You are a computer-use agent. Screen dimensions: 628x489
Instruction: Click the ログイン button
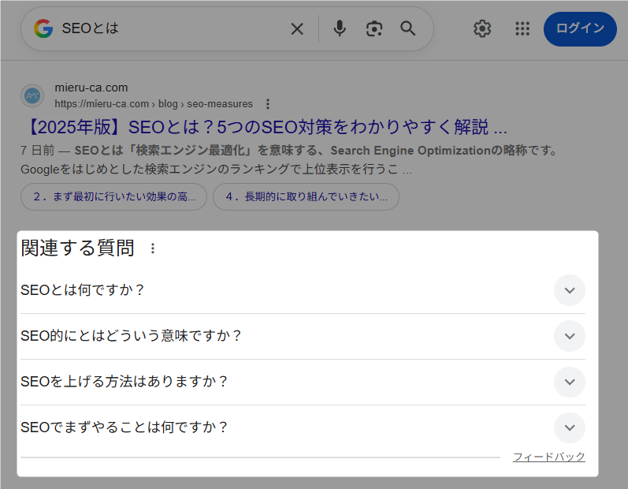[x=580, y=29]
